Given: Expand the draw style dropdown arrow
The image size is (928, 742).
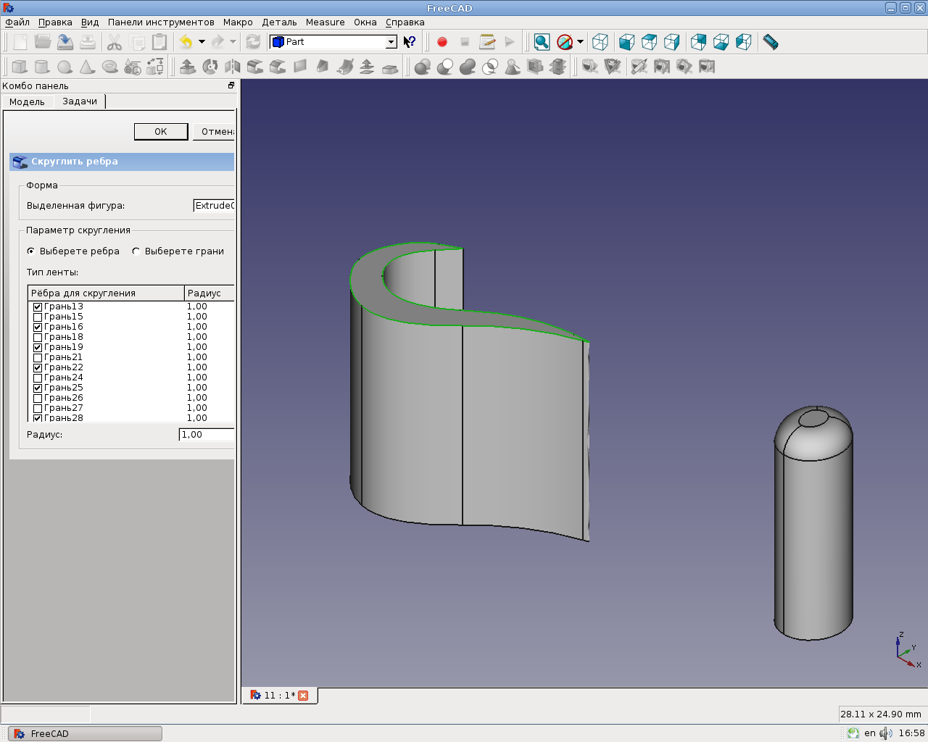Looking at the screenshot, I should tap(580, 42).
